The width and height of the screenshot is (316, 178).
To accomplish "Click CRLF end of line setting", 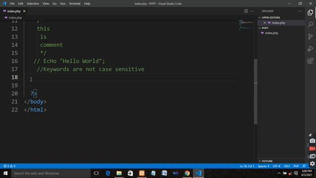I will [286, 166].
